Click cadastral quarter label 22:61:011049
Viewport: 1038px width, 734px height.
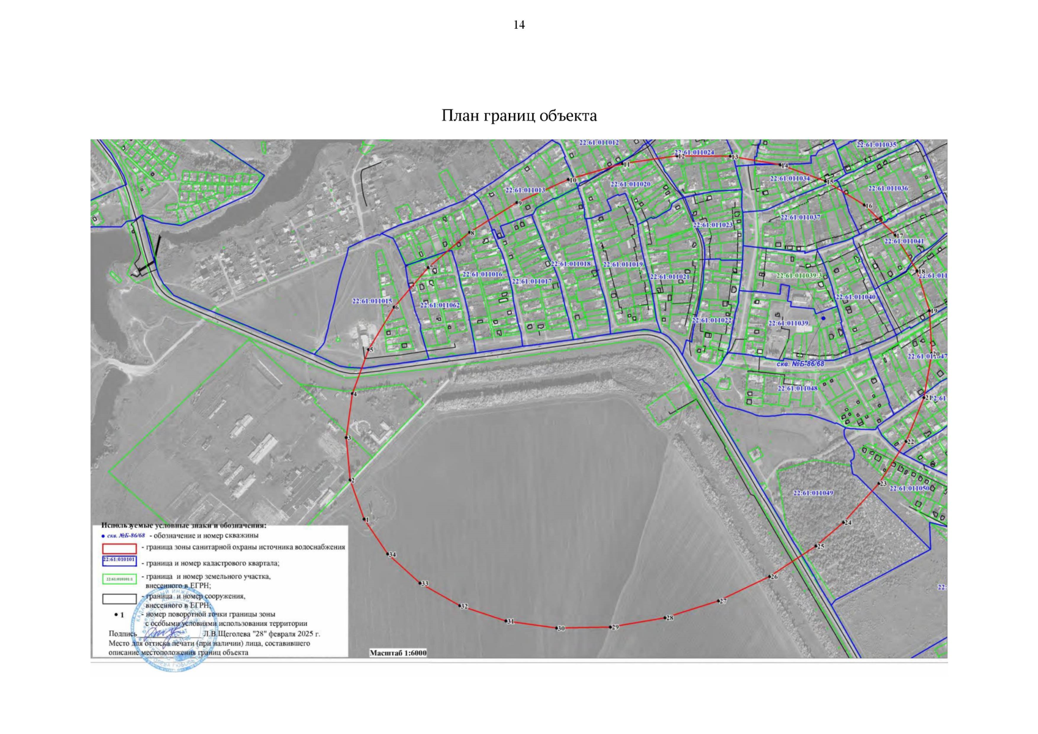coord(812,493)
